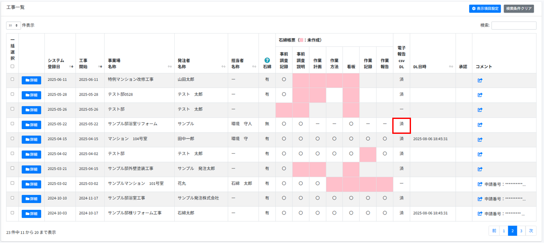Open comment share icon for 特例マンション改修工事

pos(480,80)
